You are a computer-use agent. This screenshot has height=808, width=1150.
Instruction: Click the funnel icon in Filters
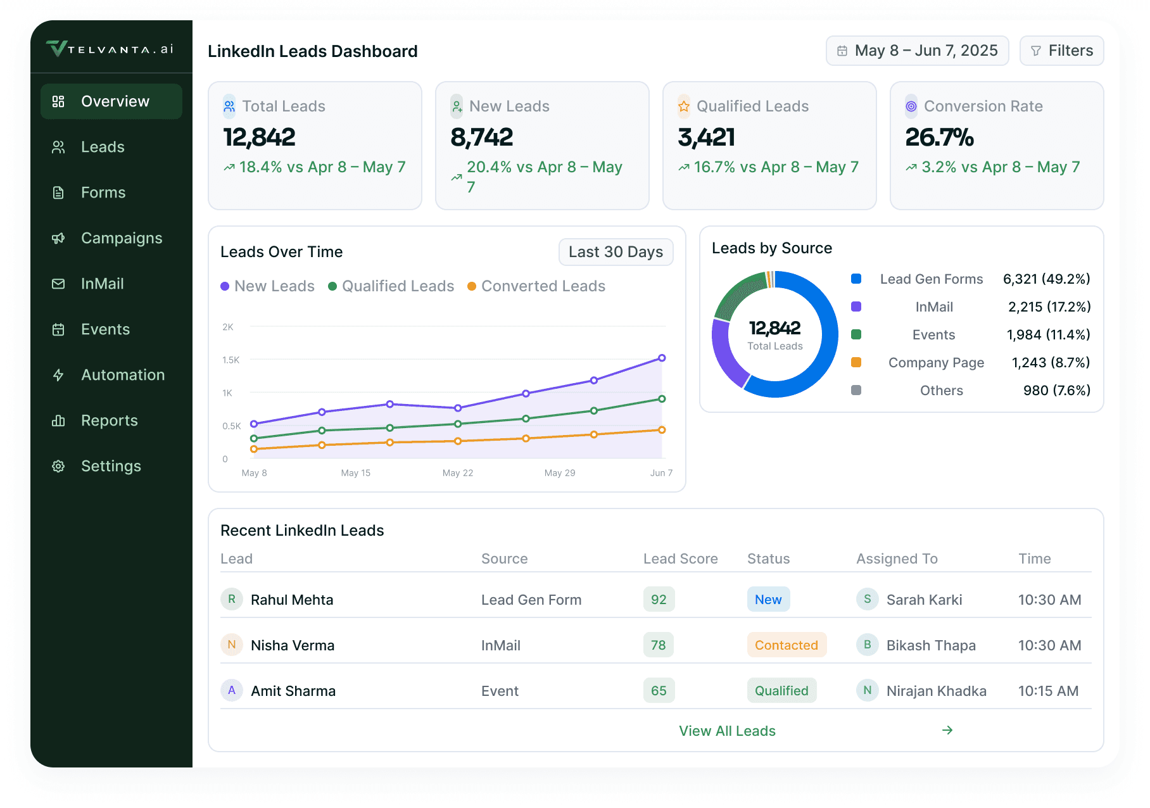tap(1036, 51)
